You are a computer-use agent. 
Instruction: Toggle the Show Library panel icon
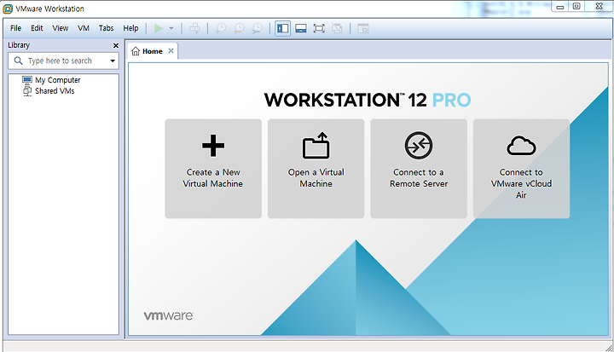click(283, 29)
